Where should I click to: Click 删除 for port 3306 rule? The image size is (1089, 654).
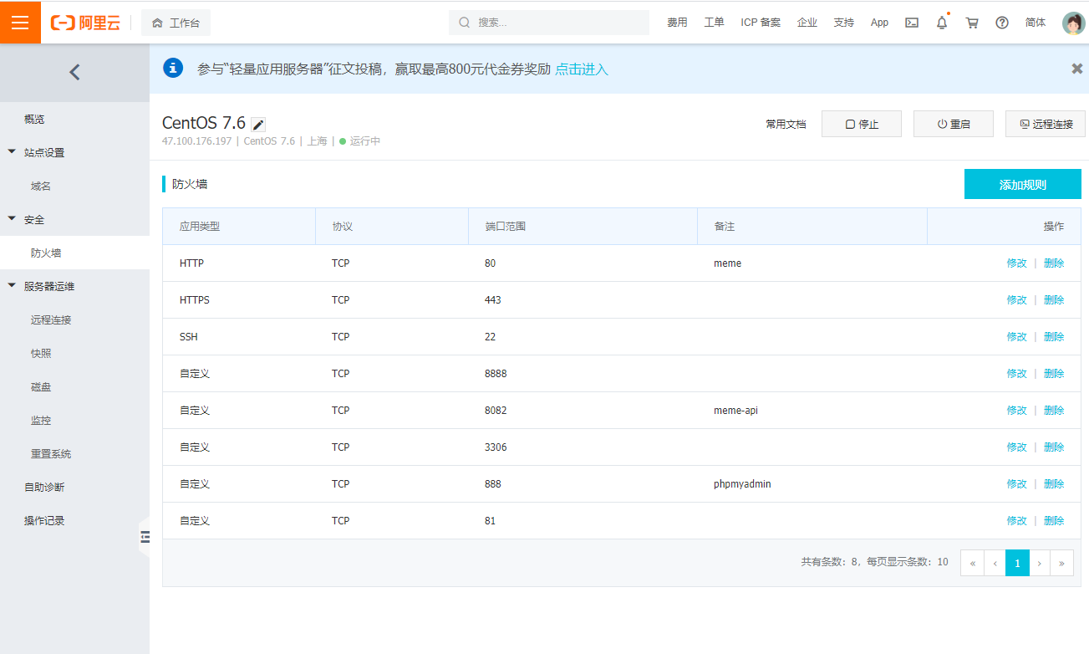1054,447
